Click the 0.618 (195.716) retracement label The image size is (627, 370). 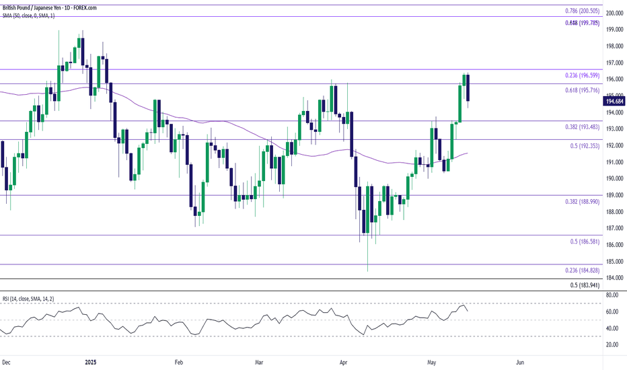pos(582,90)
